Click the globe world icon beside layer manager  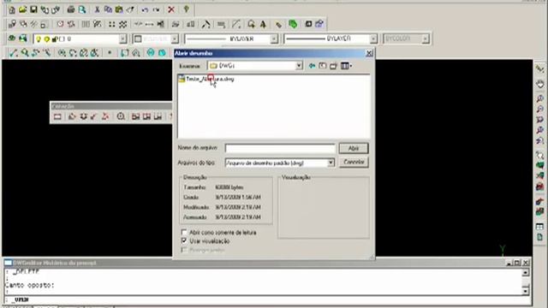tap(23, 38)
